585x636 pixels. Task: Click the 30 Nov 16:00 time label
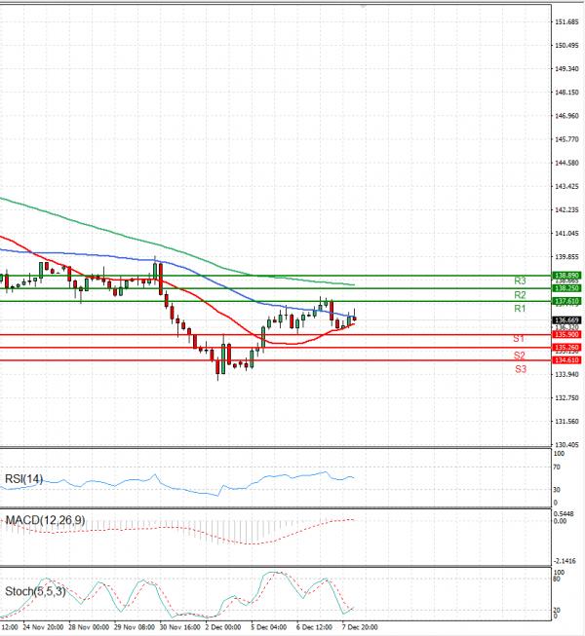pyautogui.click(x=179, y=627)
